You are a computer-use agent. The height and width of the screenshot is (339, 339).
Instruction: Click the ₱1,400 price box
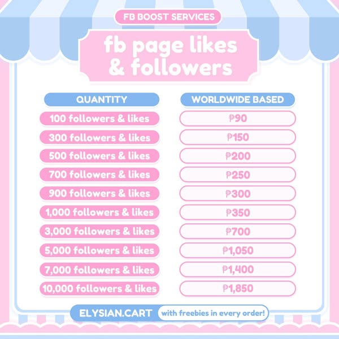(x=237, y=270)
